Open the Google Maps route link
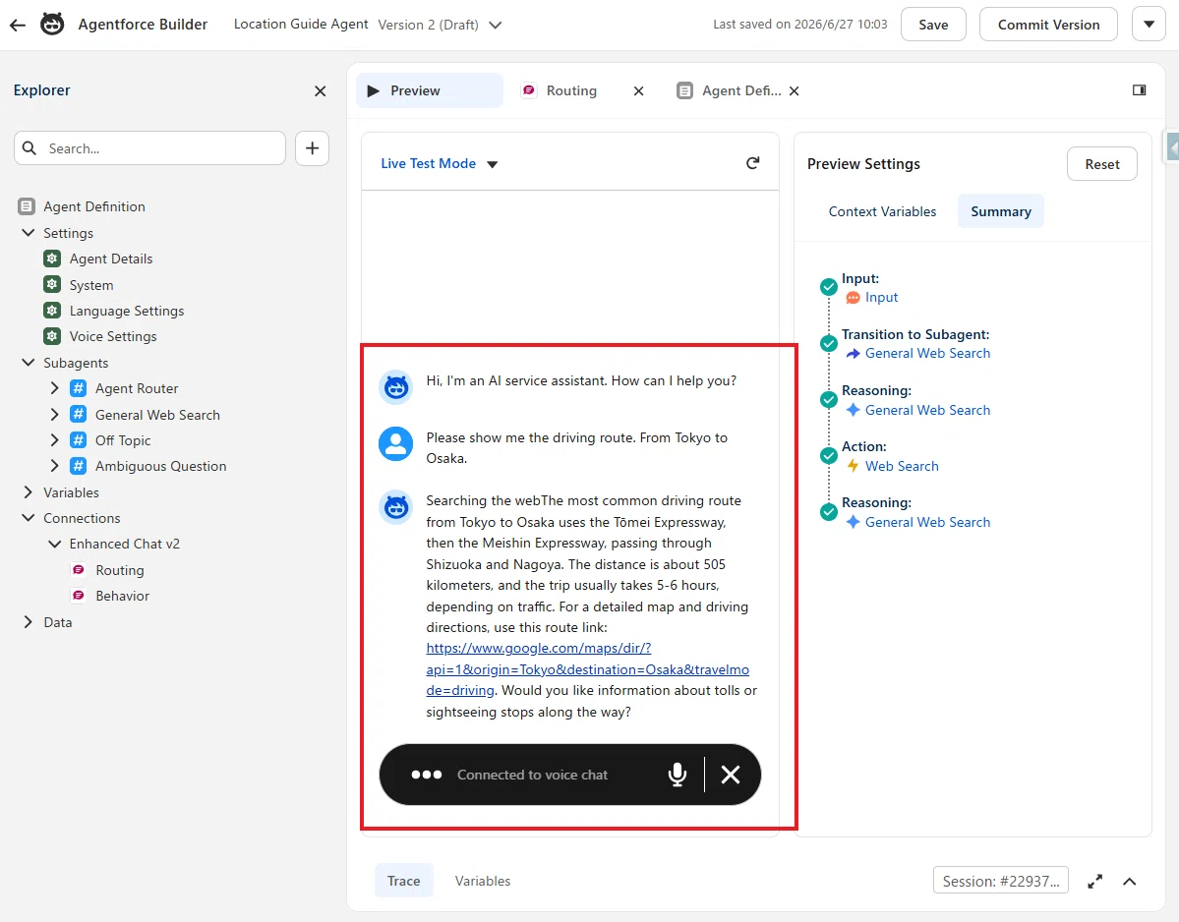This screenshot has width=1179, height=922. point(587,668)
